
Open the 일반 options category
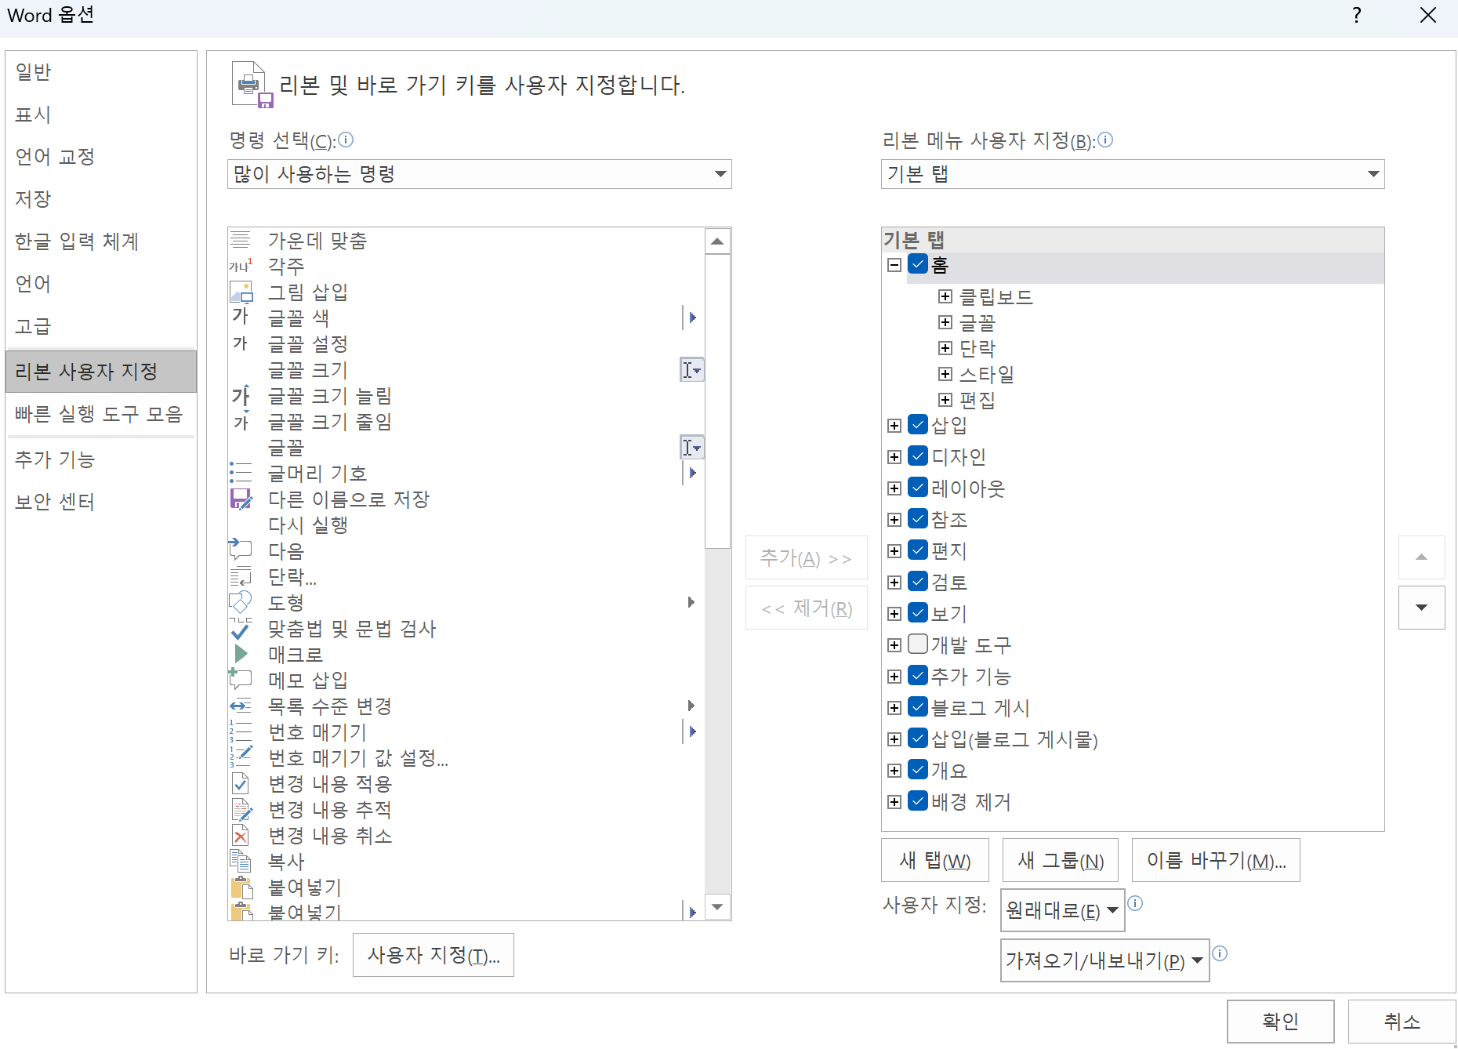click(101, 72)
